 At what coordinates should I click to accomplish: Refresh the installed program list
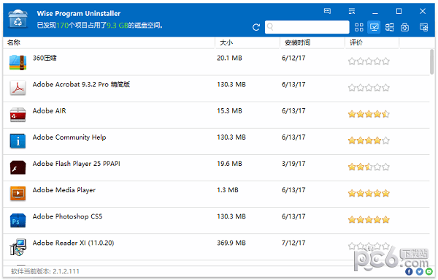click(x=256, y=27)
